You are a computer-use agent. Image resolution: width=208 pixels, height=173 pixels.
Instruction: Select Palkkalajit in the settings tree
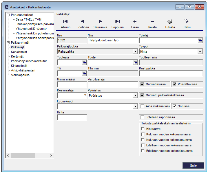(17, 47)
